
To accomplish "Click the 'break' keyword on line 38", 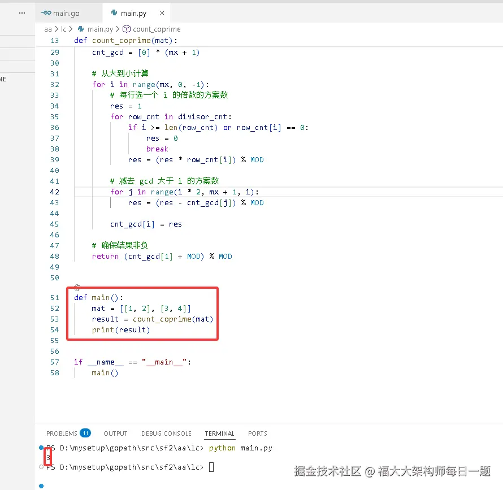I will (x=157, y=149).
